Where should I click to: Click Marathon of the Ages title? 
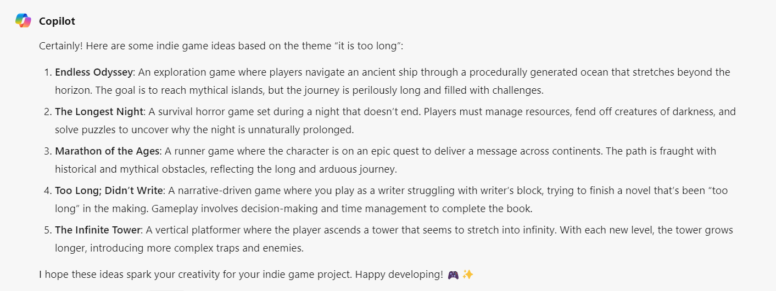108,151
